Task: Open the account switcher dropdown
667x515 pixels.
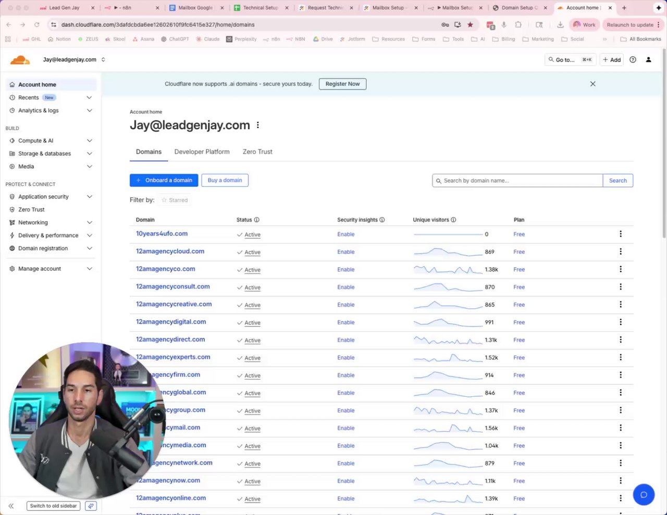Action: point(74,59)
